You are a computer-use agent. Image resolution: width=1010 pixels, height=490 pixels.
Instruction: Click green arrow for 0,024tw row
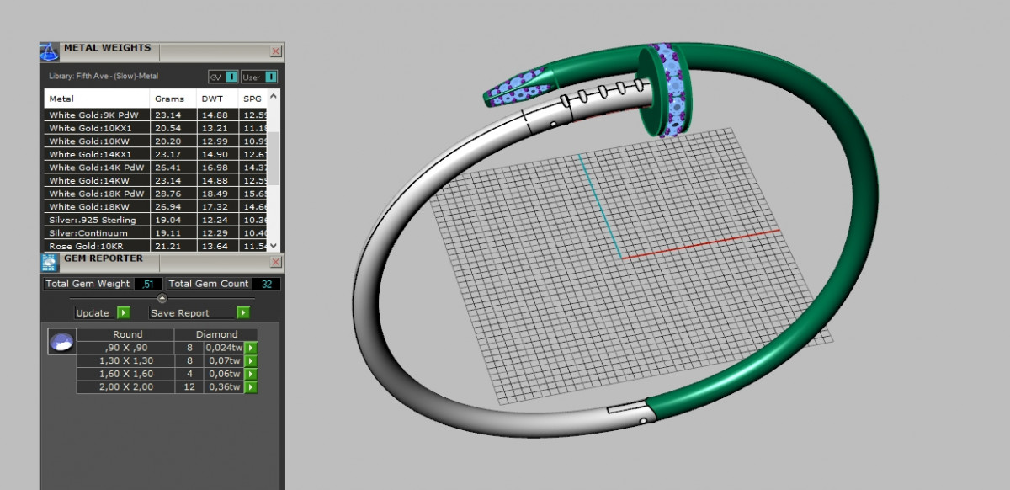click(x=251, y=348)
